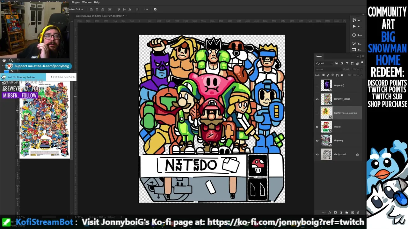Open the Kind filter dropdown
The height and width of the screenshot is (229, 408).
click(x=324, y=63)
